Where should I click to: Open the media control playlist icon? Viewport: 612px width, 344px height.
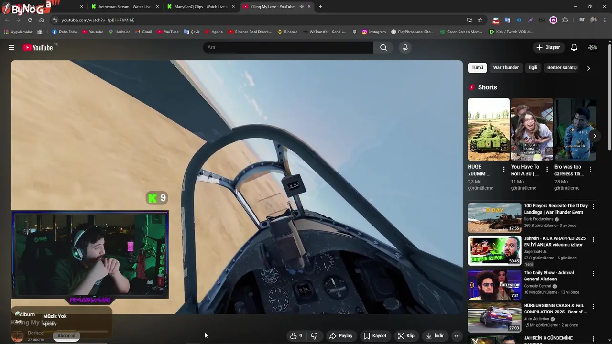coord(582,20)
